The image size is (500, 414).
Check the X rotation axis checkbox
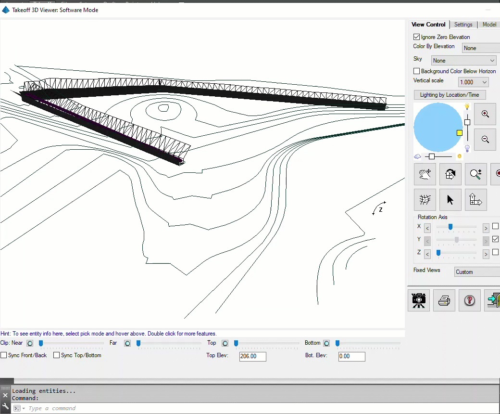coord(495,226)
